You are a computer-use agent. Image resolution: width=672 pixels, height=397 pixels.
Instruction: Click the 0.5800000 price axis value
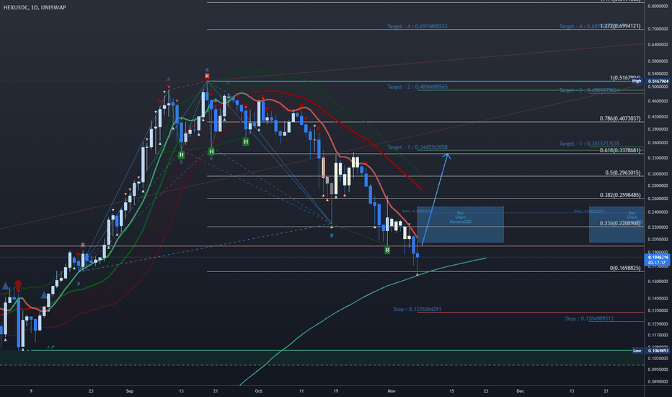[x=658, y=61]
